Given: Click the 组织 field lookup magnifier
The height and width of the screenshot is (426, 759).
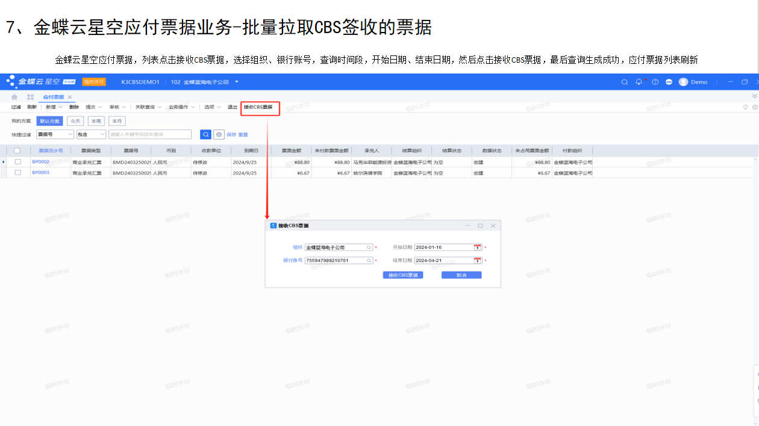Looking at the screenshot, I should click(369, 247).
